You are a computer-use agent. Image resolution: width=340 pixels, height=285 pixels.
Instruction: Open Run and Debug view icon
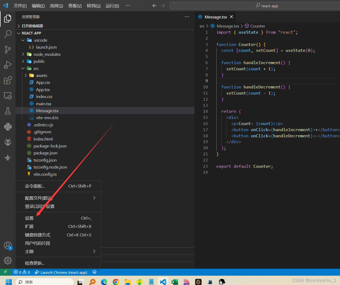pyautogui.click(x=8, y=65)
